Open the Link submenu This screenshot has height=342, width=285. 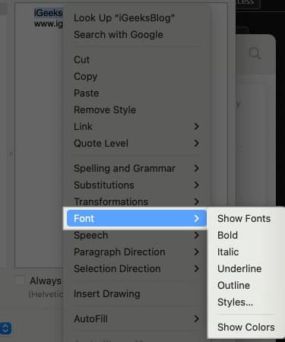pos(137,127)
